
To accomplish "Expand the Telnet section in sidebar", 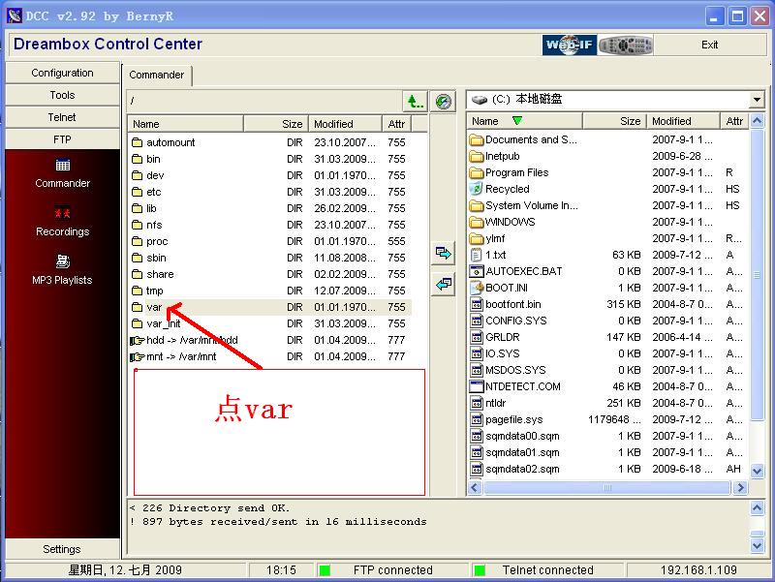I will (x=62, y=117).
